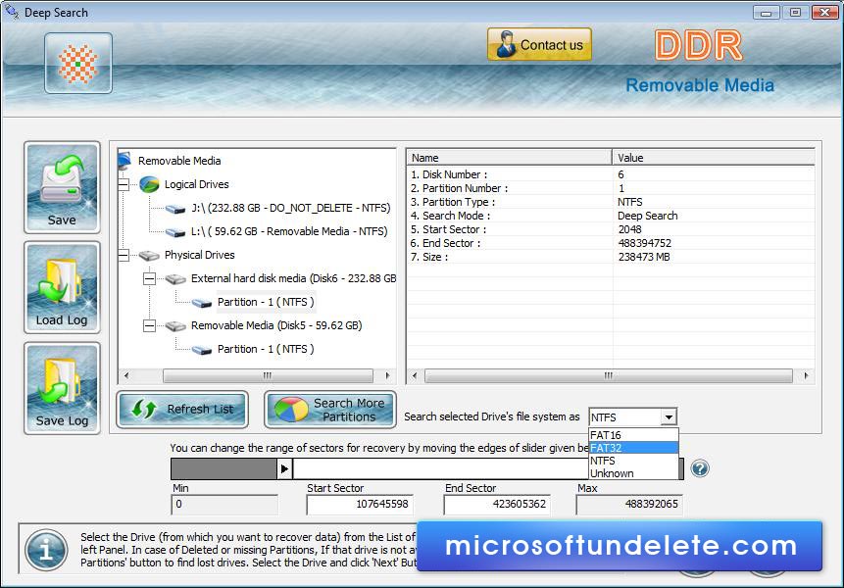This screenshot has width=844, height=588.
Task: Click the Disk6 Partition - 1 icon
Action: [202, 303]
